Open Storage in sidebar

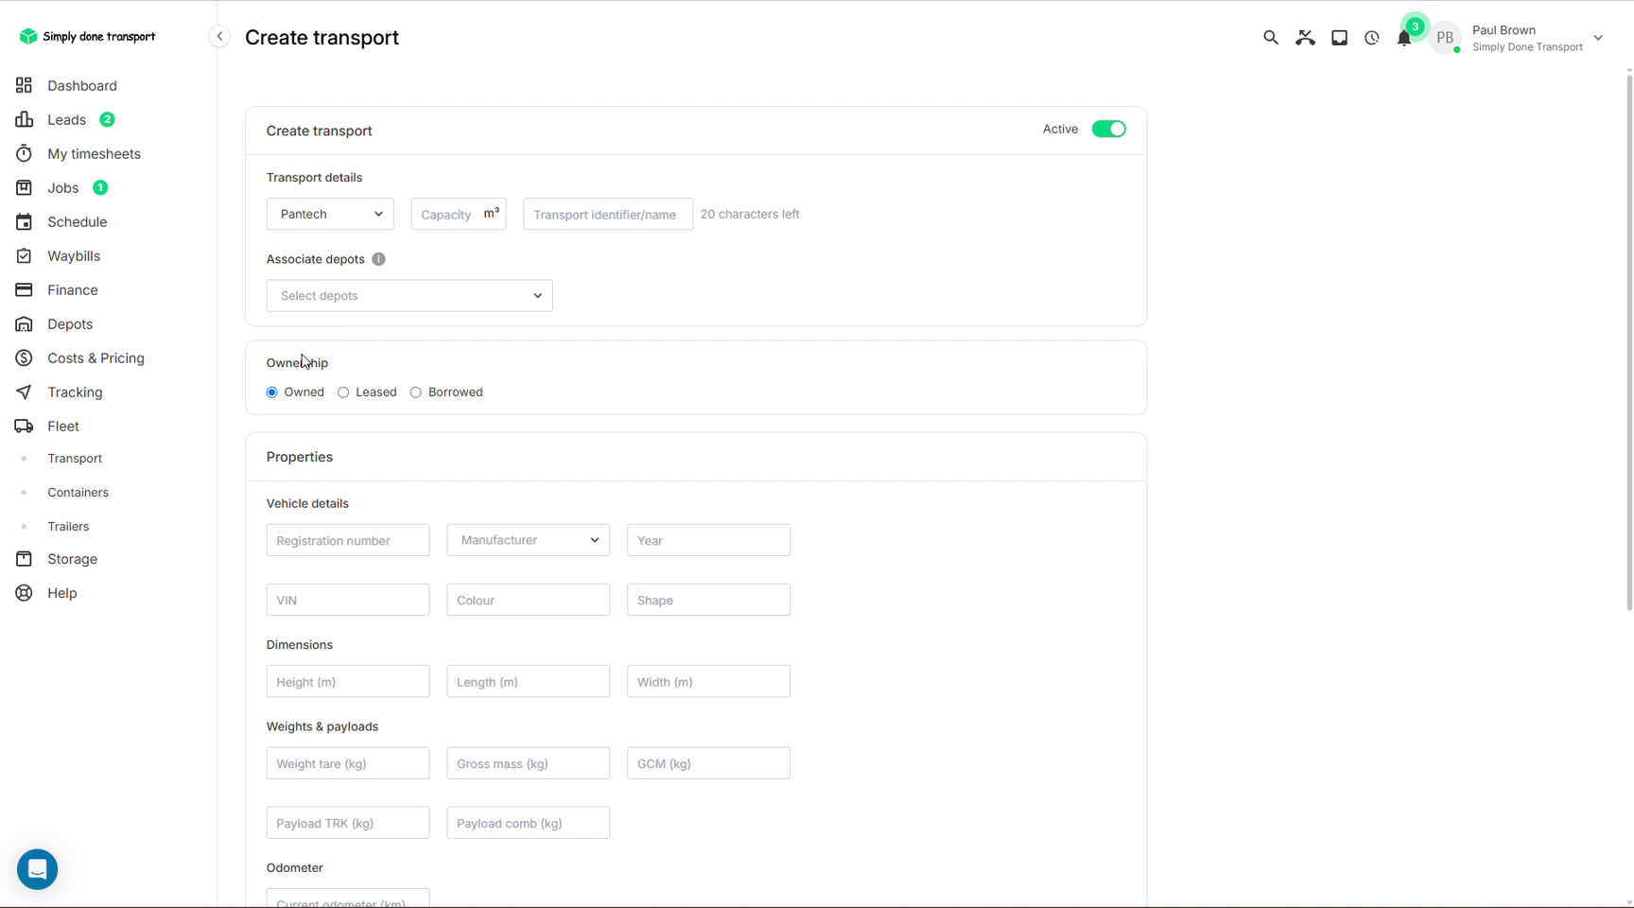[x=72, y=559]
